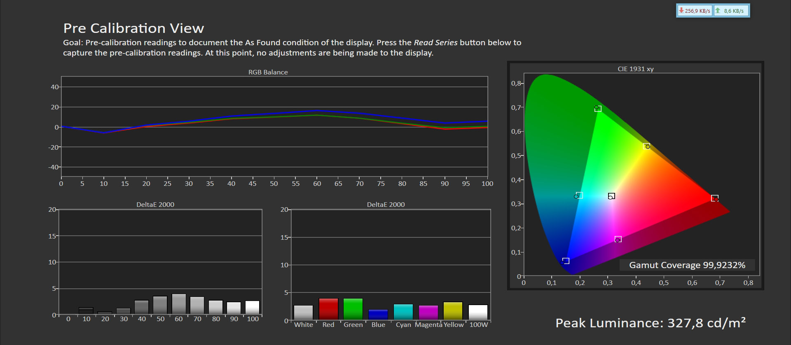Viewport: 791px width, 345px height.
Task: Click the CIE 1931 xy chart title
Action: (x=636, y=69)
